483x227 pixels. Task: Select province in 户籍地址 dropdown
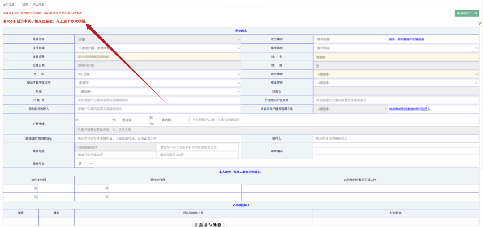[x=95, y=120]
